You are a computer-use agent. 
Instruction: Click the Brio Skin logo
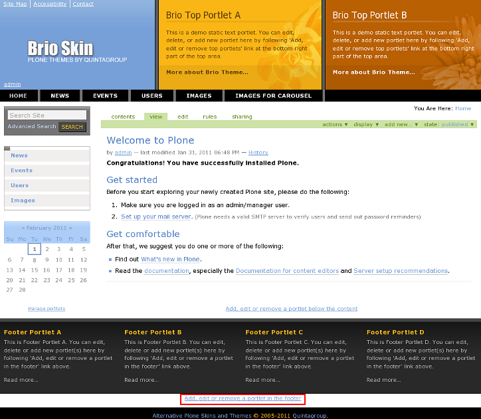77,52
